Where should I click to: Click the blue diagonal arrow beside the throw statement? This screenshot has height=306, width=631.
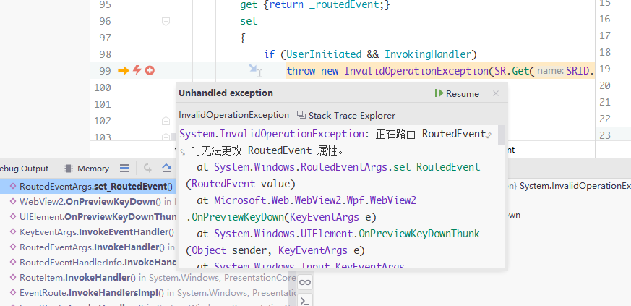pos(253,68)
